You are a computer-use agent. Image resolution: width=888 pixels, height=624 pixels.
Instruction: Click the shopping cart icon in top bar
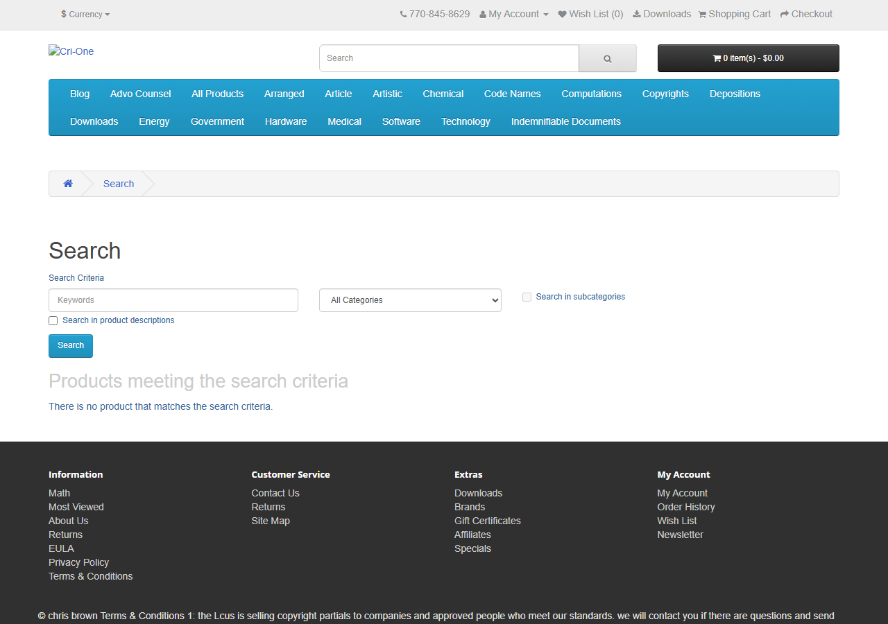pyautogui.click(x=702, y=14)
